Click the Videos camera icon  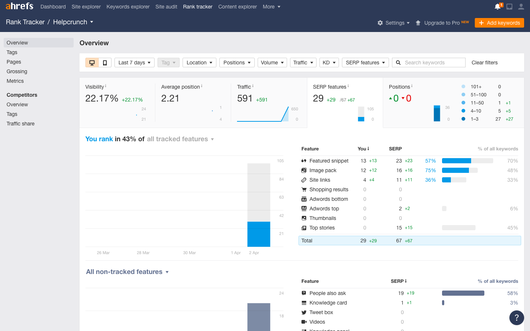[x=304, y=322]
